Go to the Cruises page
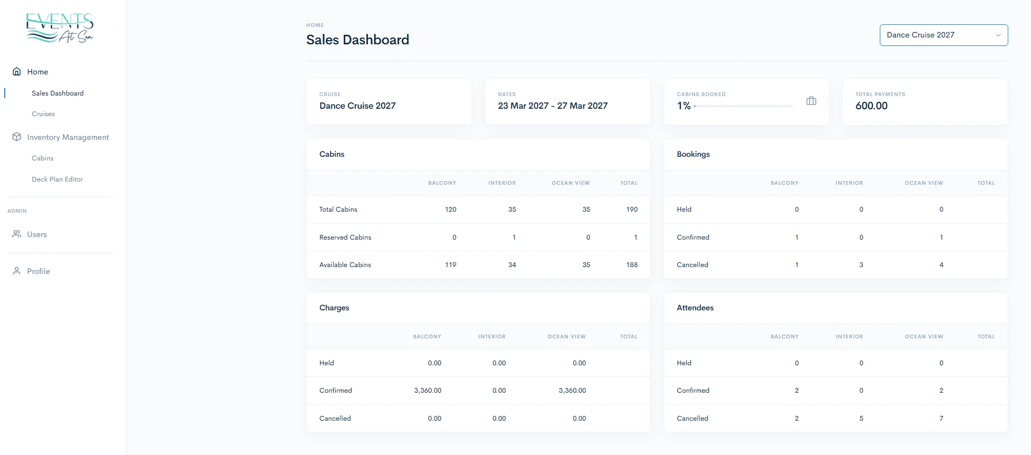The image size is (1031, 455). 43,114
